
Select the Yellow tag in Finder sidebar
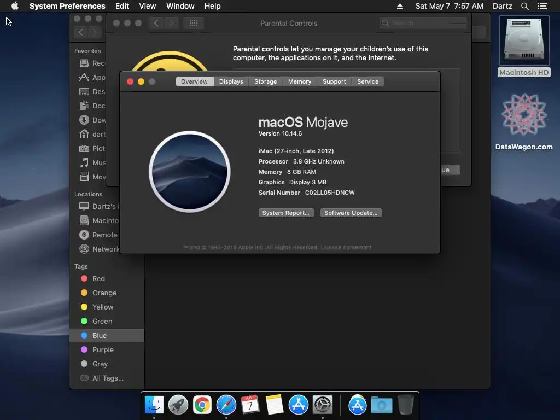point(107,307)
